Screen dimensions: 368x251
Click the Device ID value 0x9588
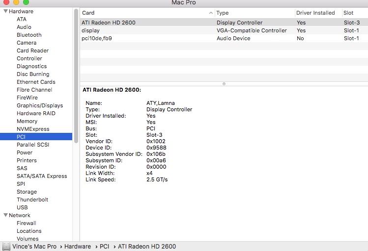[156, 148]
